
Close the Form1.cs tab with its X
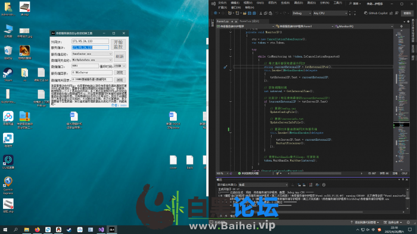tap(236, 21)
